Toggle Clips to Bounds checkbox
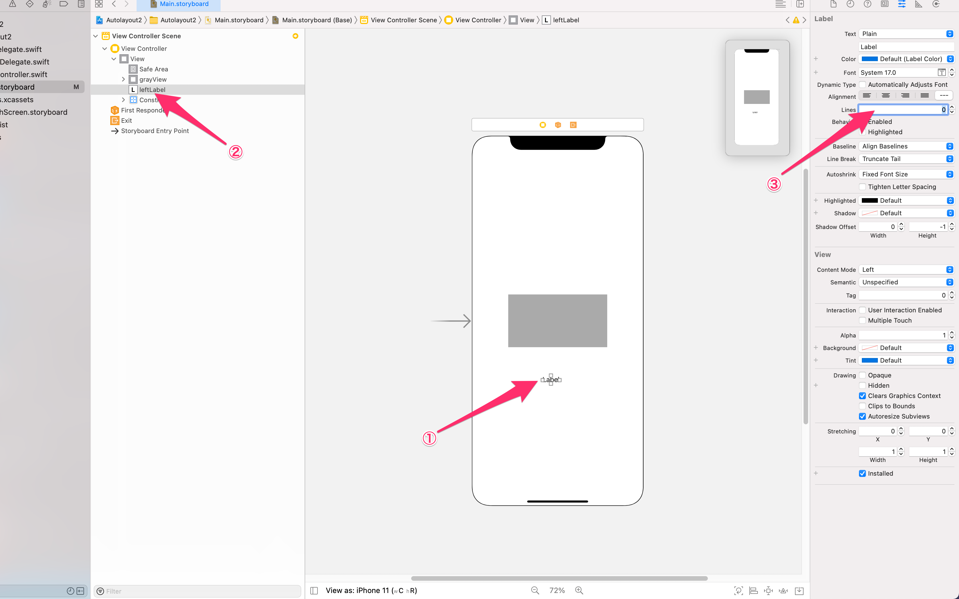Image resolution: width=959 pixels, height=599 pixels. [x=862, y=406]
